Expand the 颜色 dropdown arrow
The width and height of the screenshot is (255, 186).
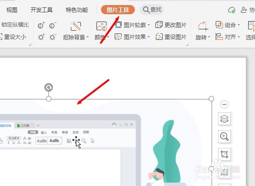tap(108, 37)
